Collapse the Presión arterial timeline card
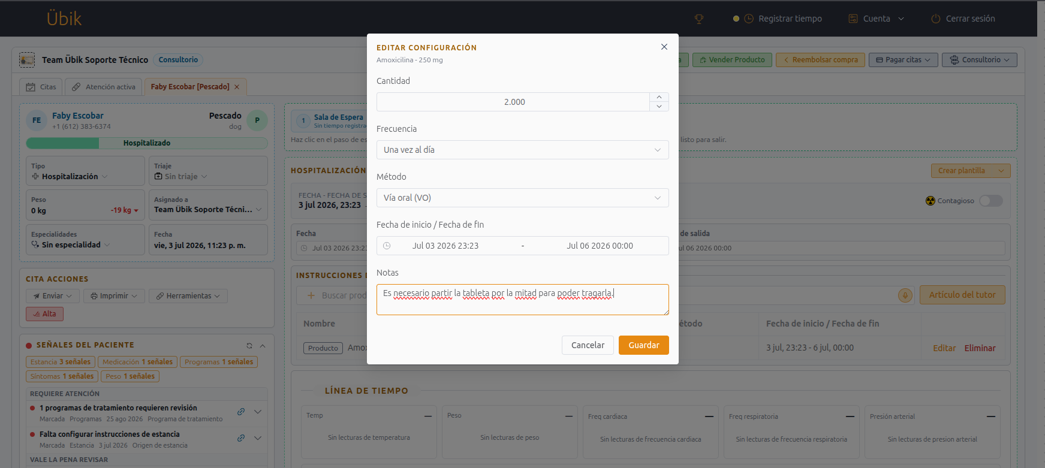The height and width of the screenshot is (468, 1045). (x=991, y=416)
